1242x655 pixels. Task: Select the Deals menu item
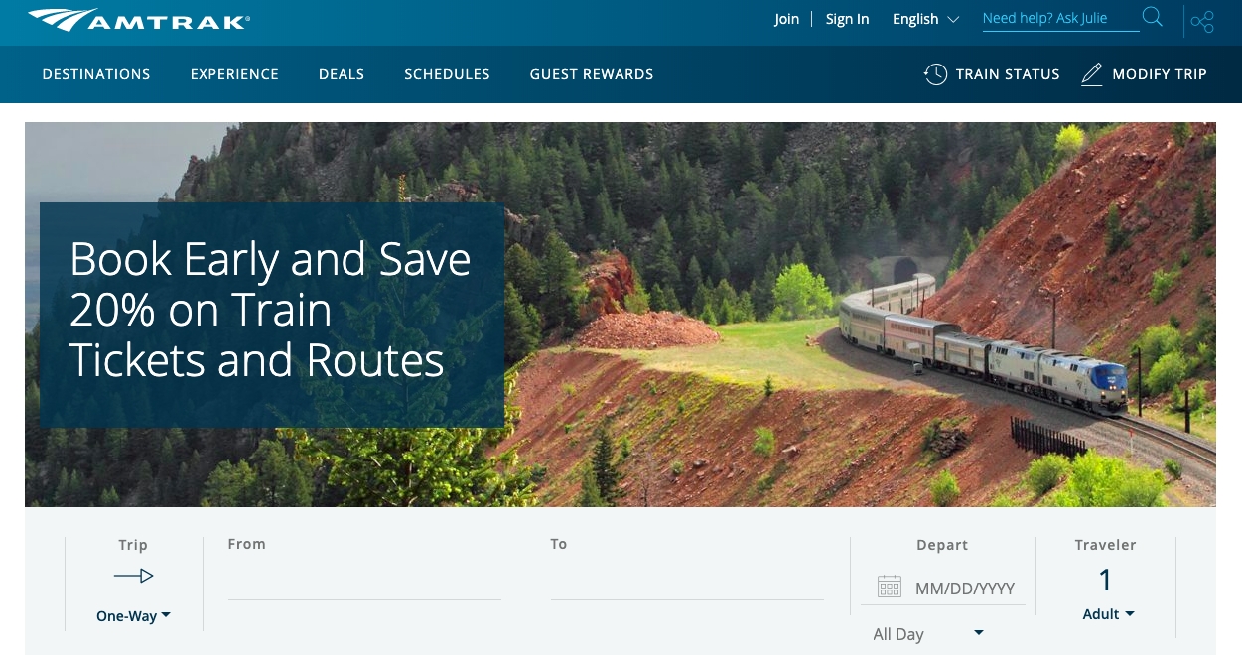point(342,74)
